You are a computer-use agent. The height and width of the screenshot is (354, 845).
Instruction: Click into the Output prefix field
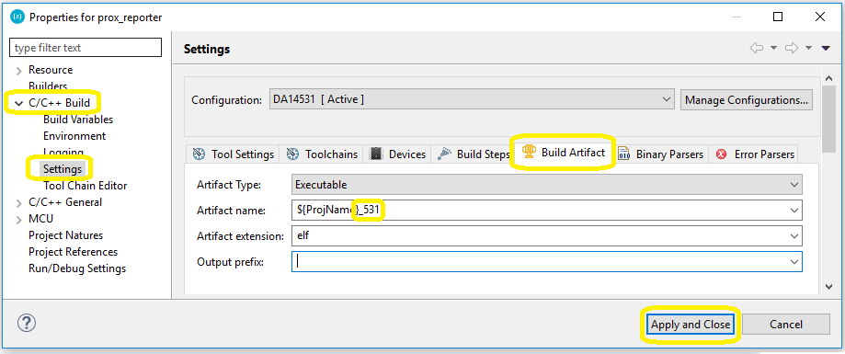tap(546, 262)
